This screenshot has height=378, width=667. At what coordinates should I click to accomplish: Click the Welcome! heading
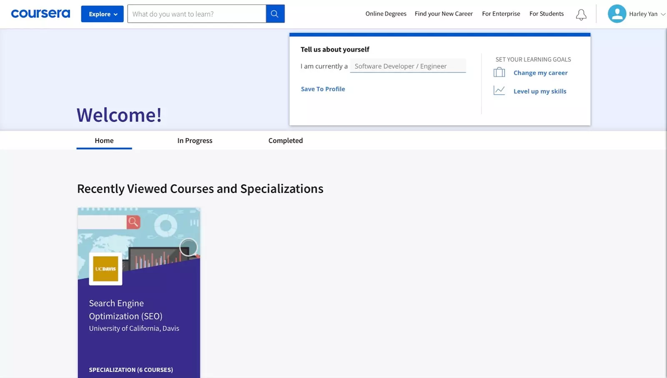pyautogui.click(x=119, y=115)
